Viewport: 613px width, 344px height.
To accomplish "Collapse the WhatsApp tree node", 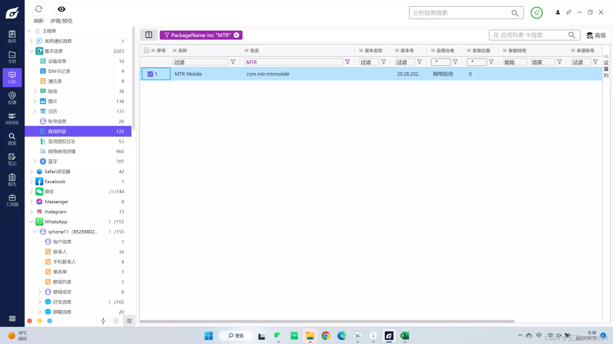I will (31, 222).
